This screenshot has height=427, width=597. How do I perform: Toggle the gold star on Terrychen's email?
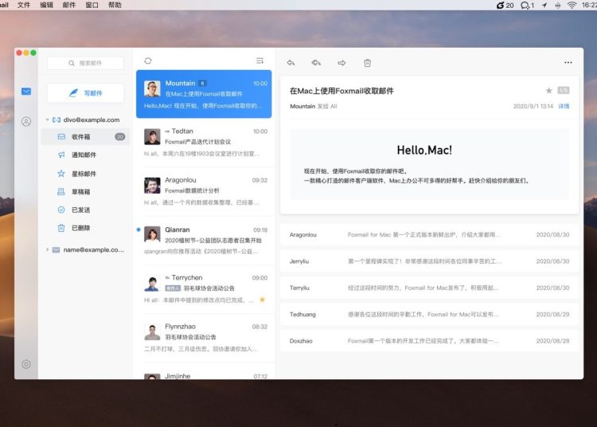(263, 300)
